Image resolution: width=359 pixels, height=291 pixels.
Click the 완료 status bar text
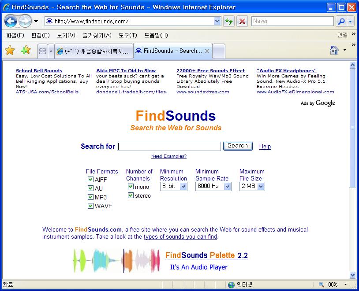tap(8, 284)
